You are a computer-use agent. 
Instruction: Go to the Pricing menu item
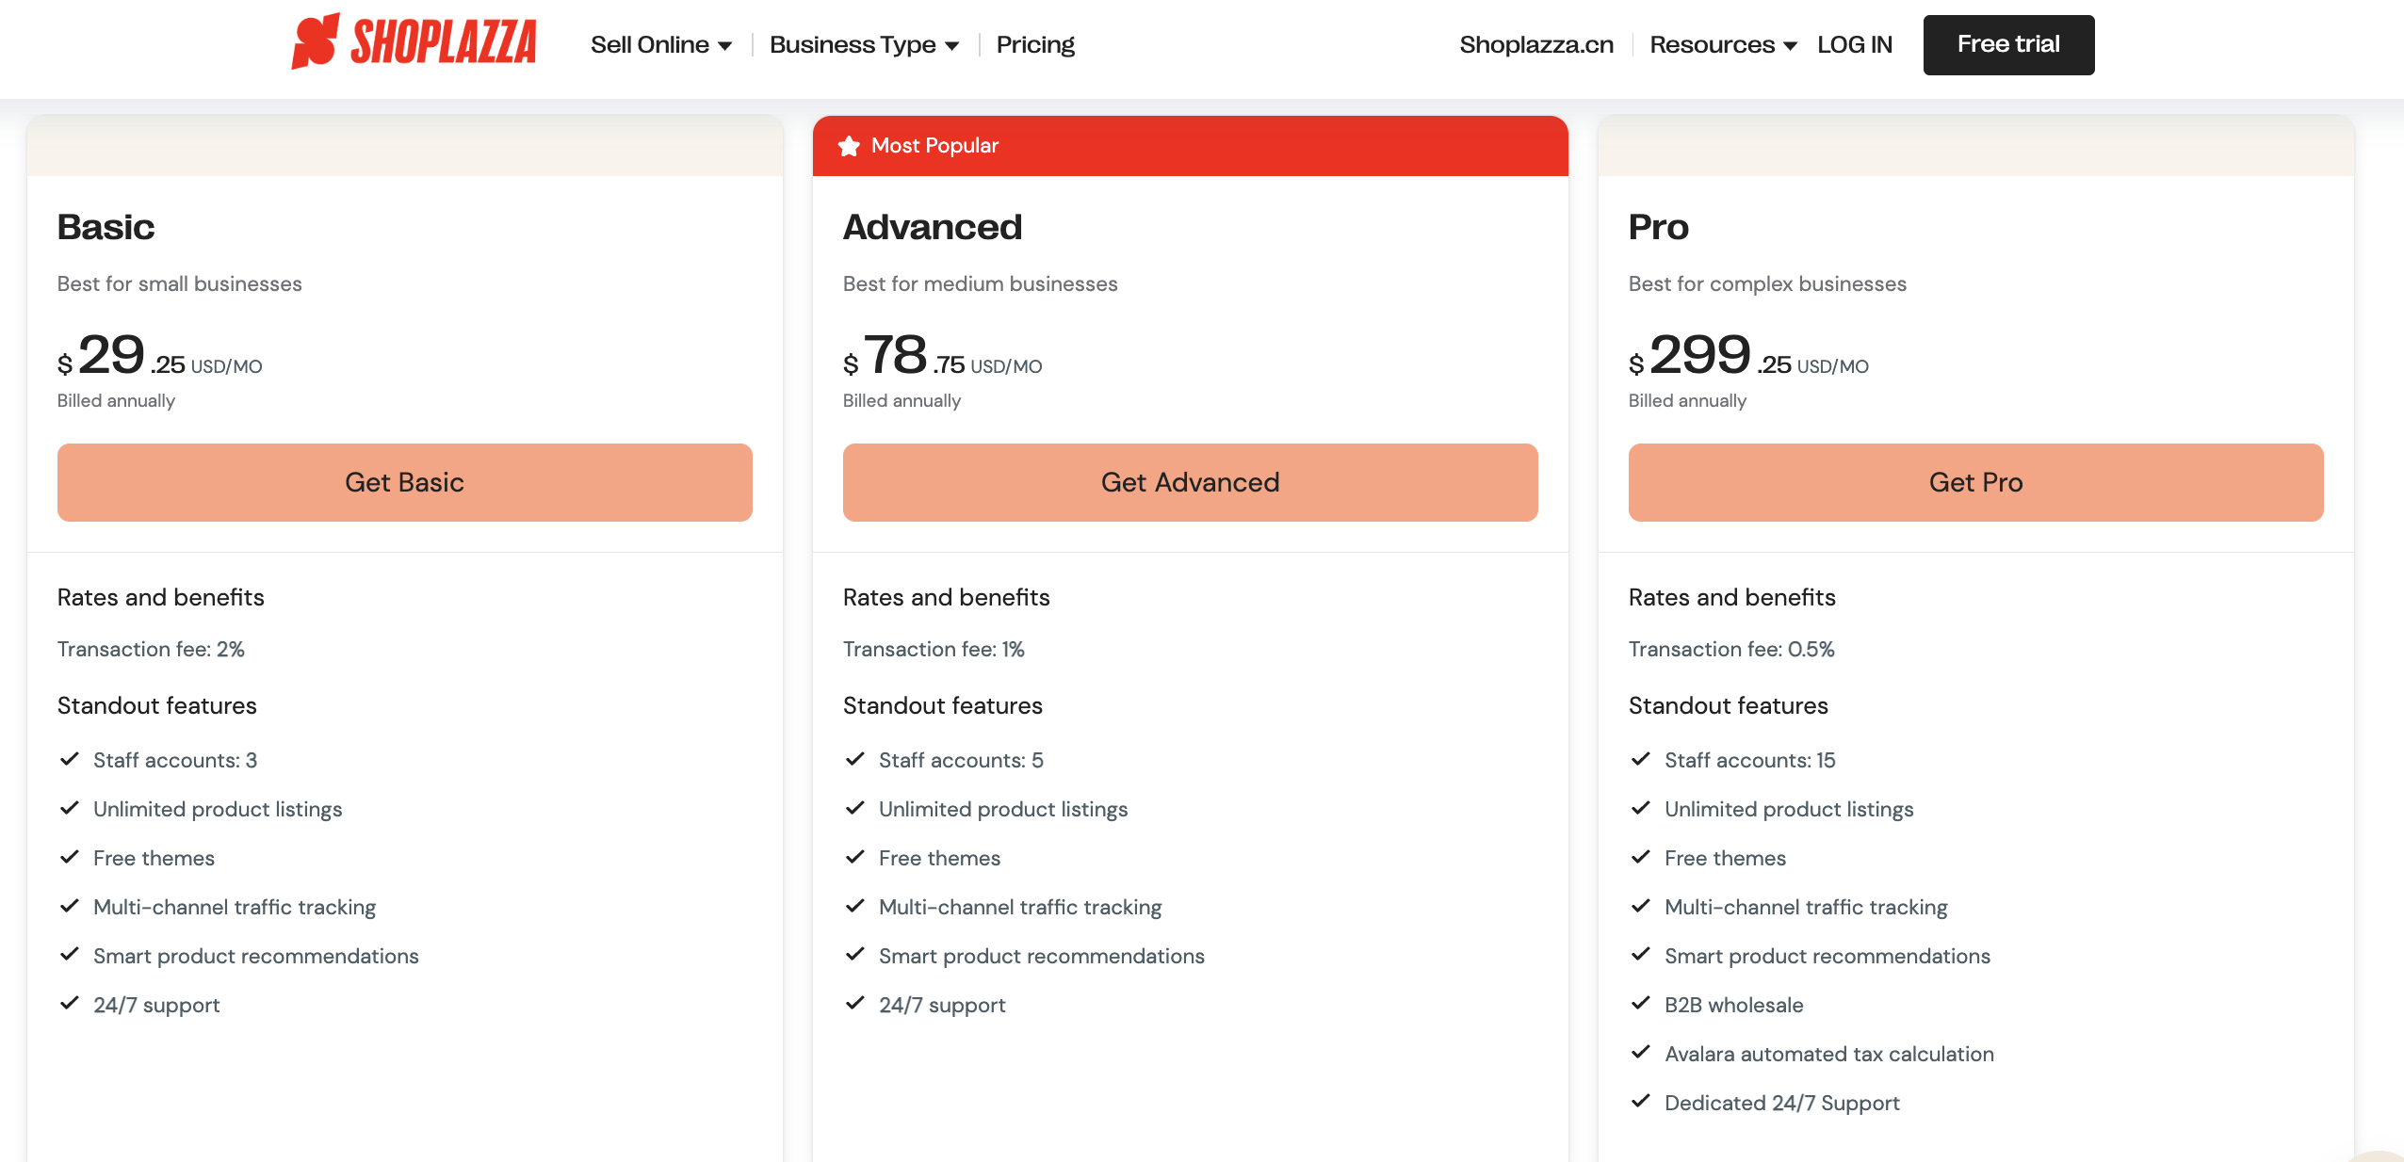pos(1035,44)
